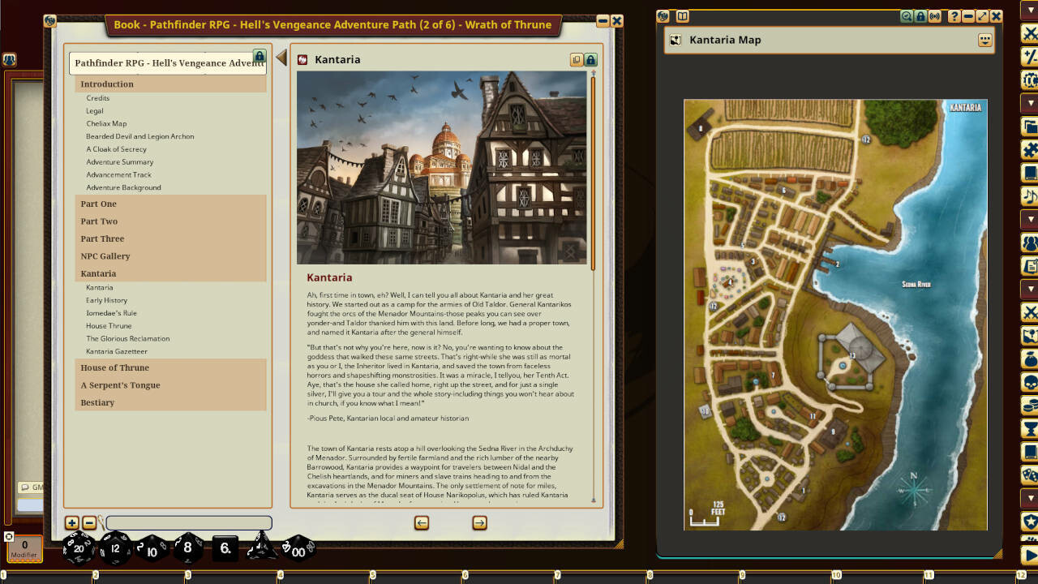Select the NPC Gallery chapter
Viewport: 1038px width, 584px height.
click(x=105, y=256)
